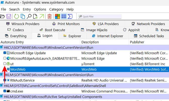Click the Delete trash can icon

49,16
